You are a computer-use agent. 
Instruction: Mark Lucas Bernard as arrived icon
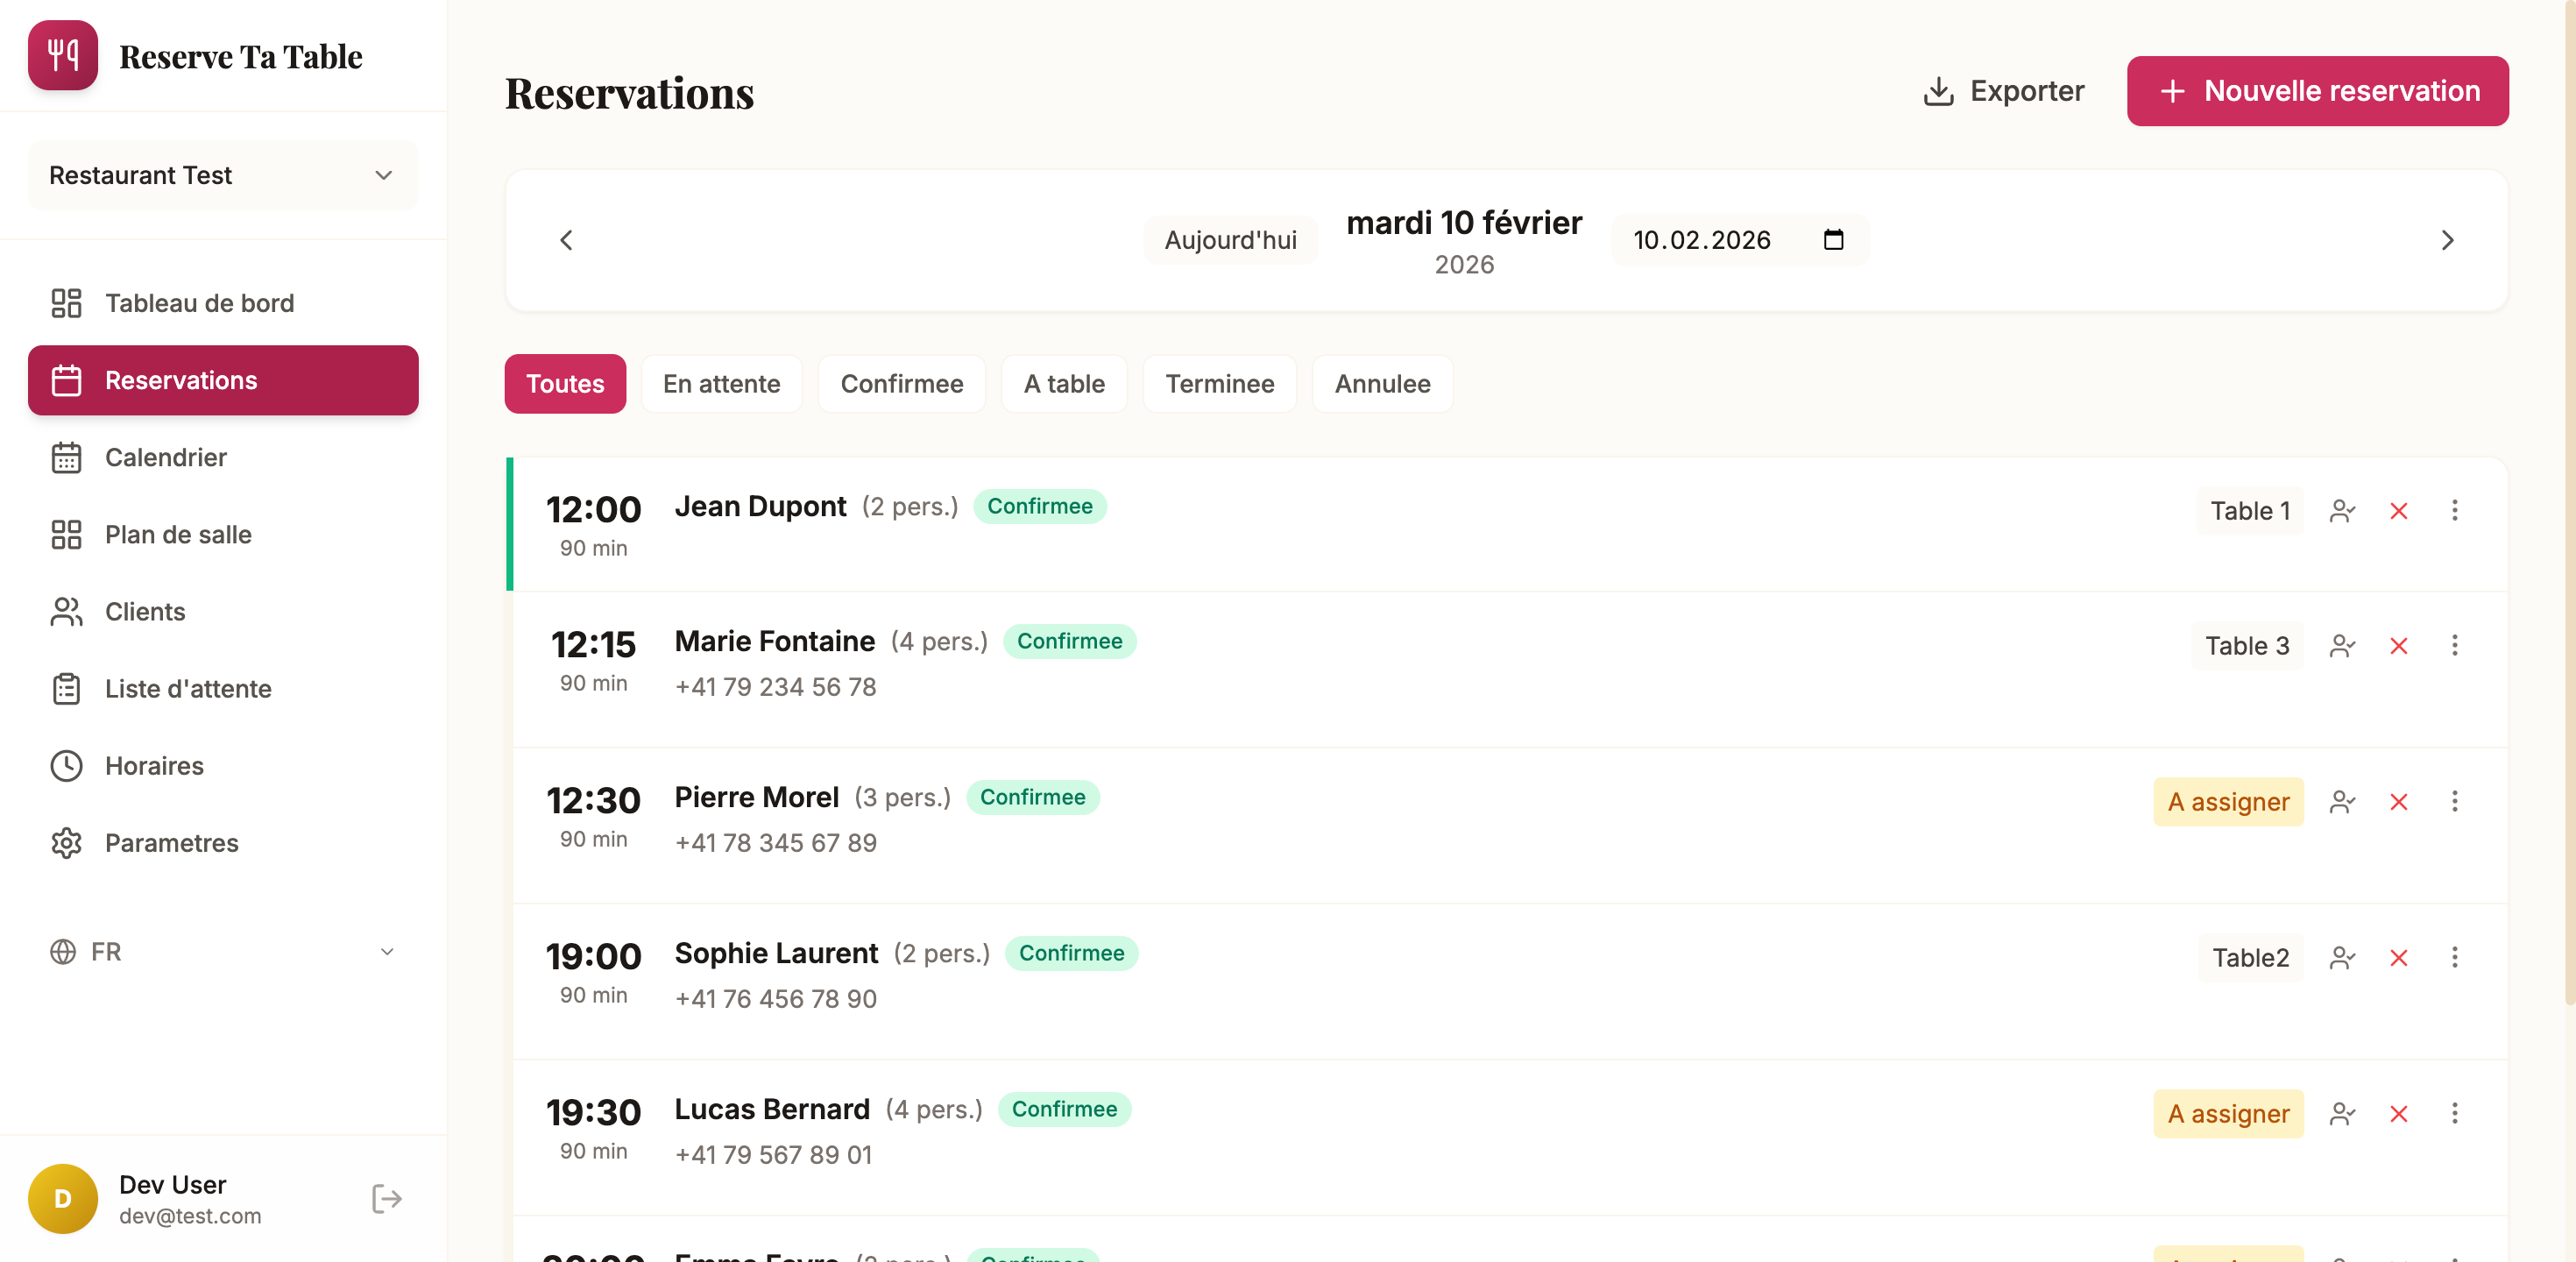[x=2342, y=1114]
